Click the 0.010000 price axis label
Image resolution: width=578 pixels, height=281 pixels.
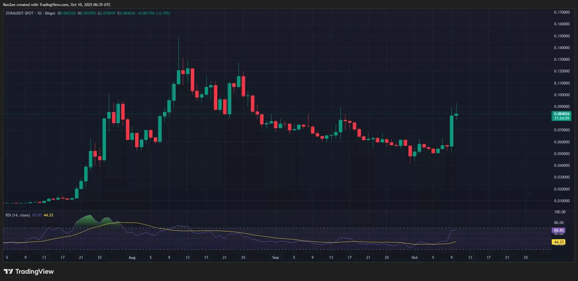pos(562,201)
